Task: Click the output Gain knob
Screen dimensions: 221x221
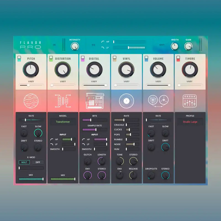Action: (188, 46)
